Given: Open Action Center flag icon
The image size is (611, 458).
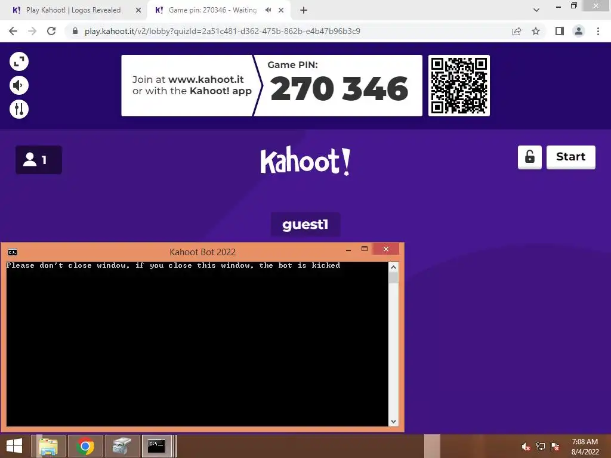Looking at the screenshot, I should click(555, 447).
